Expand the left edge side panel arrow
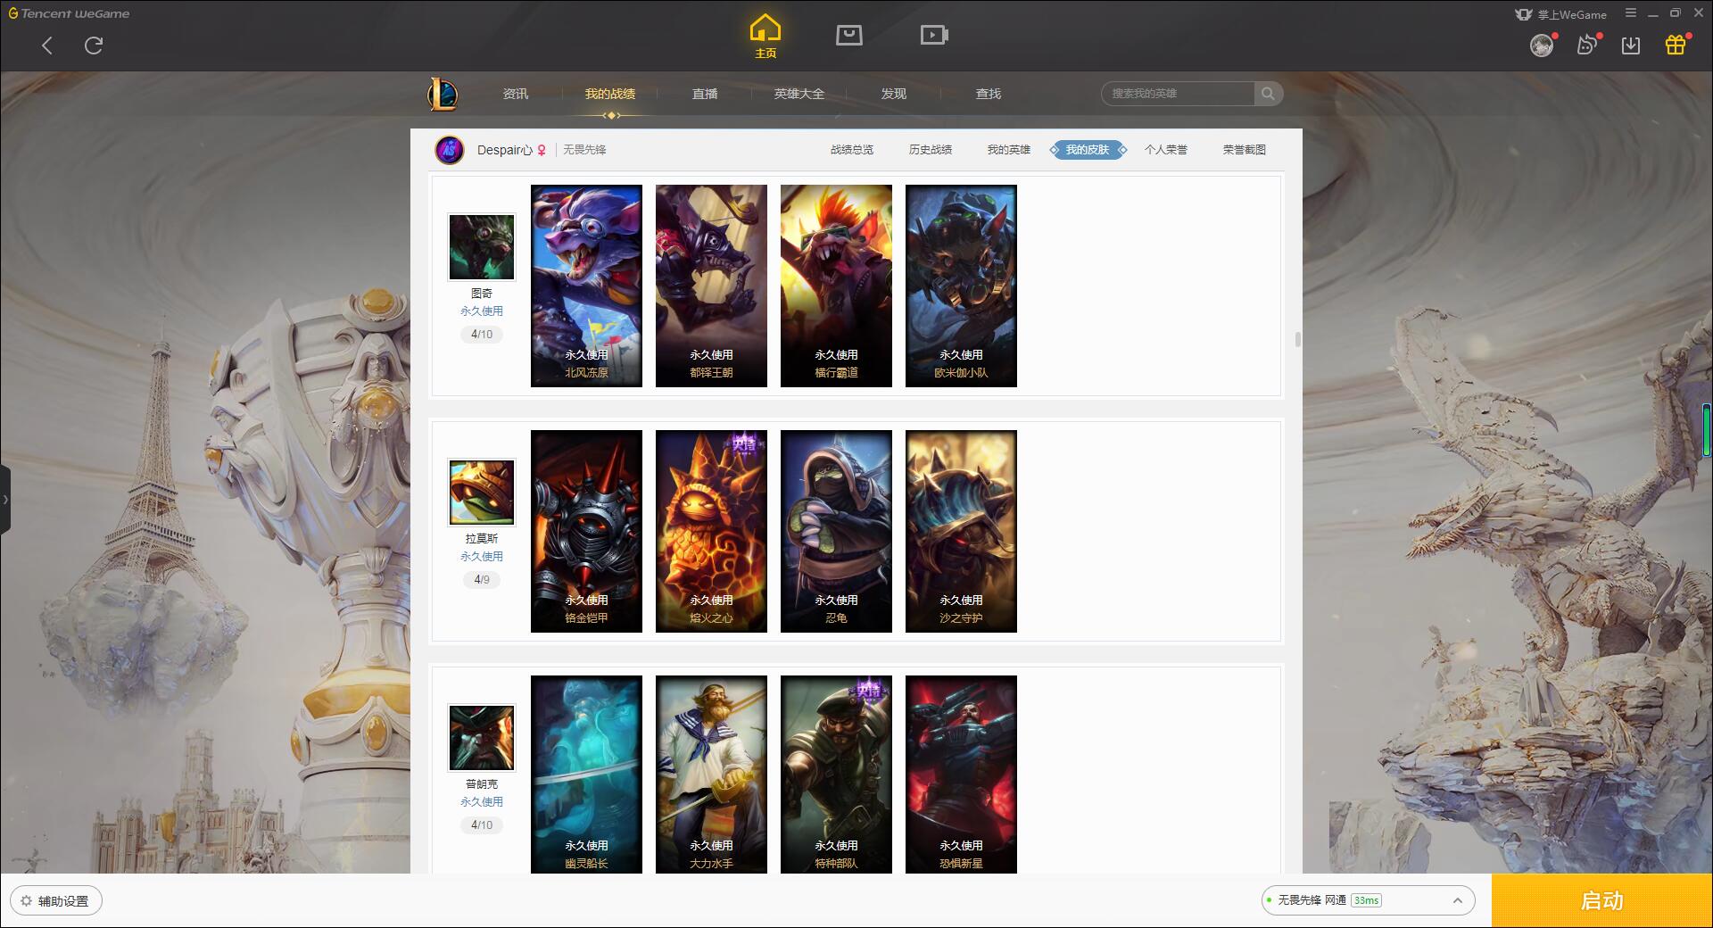 (5, 500)
